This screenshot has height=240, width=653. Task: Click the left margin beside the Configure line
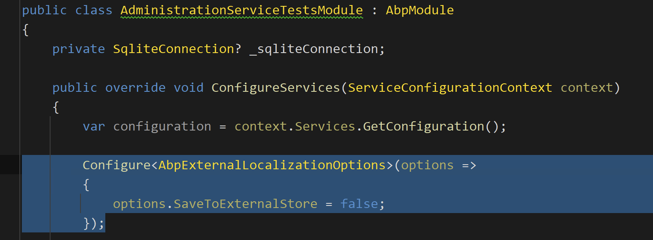10,165
